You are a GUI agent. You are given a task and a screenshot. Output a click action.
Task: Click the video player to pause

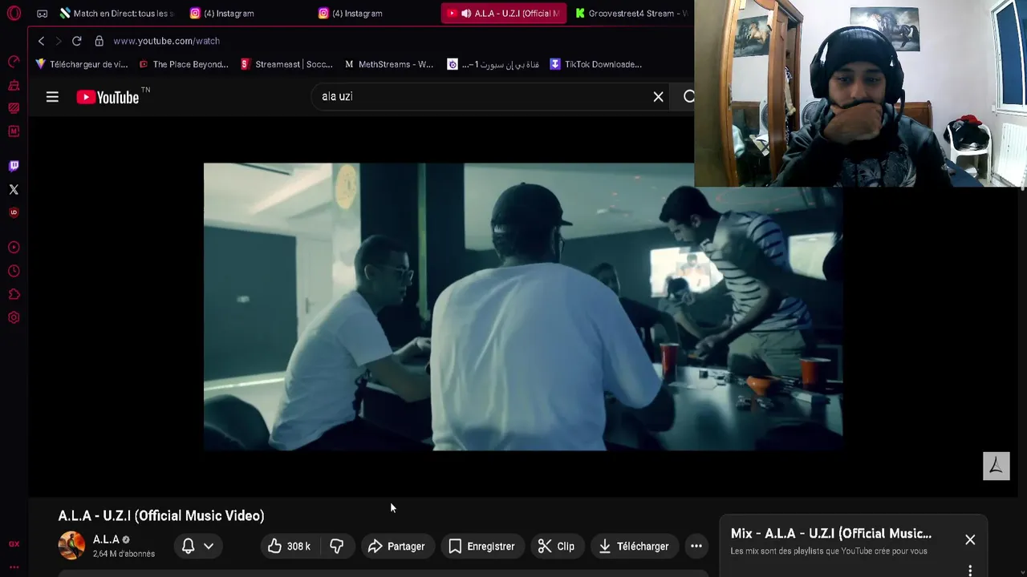point(523,307)
